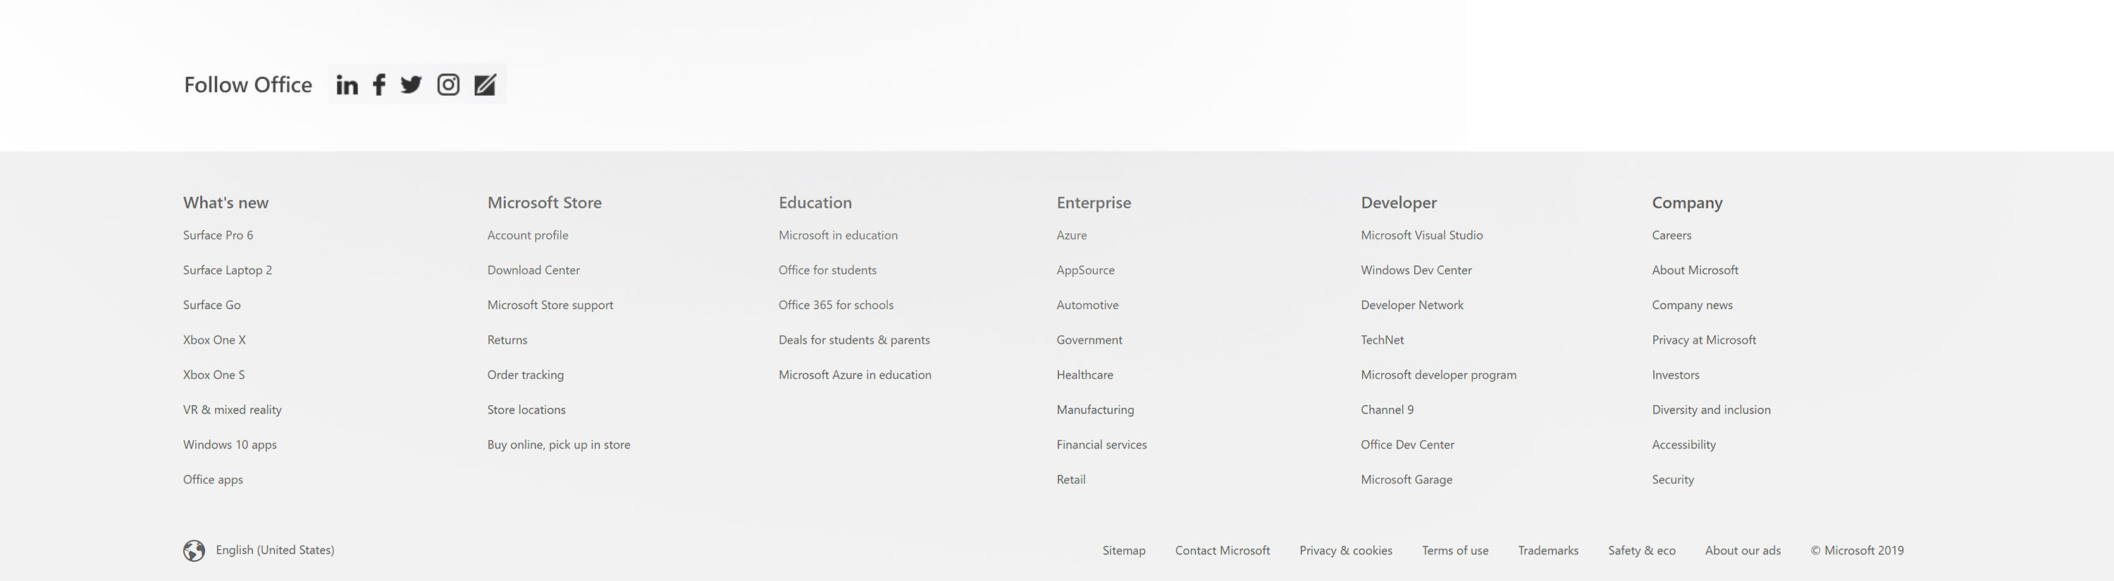Click the globe language icon
Screen dimensions: 2114x581
coord(194,551)
